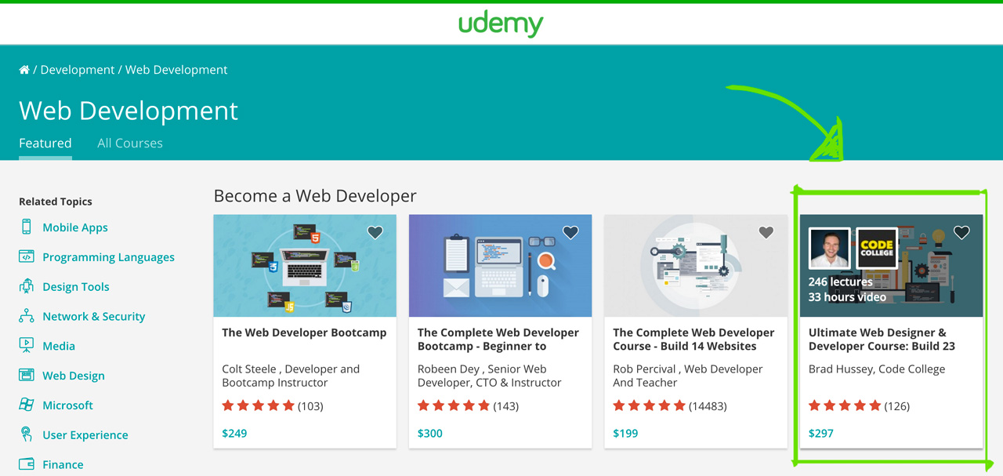Switch to the Featured tab
The width and height of the screenshot is (1003, 476).
[x=45, y=143]
